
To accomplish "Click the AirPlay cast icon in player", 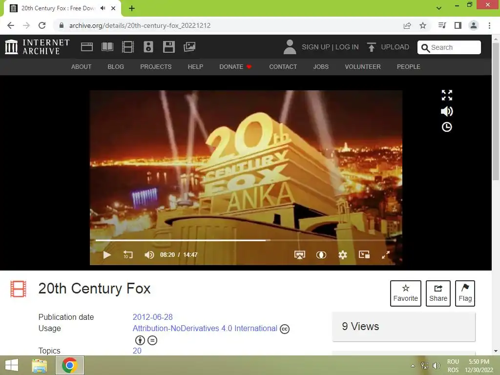I will tap(299, 255).
